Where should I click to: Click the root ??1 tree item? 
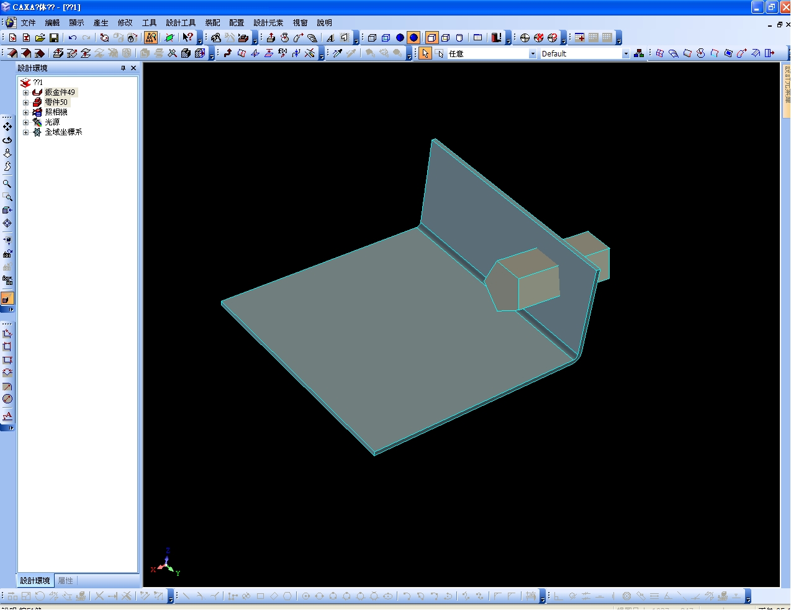coord(38,83)
